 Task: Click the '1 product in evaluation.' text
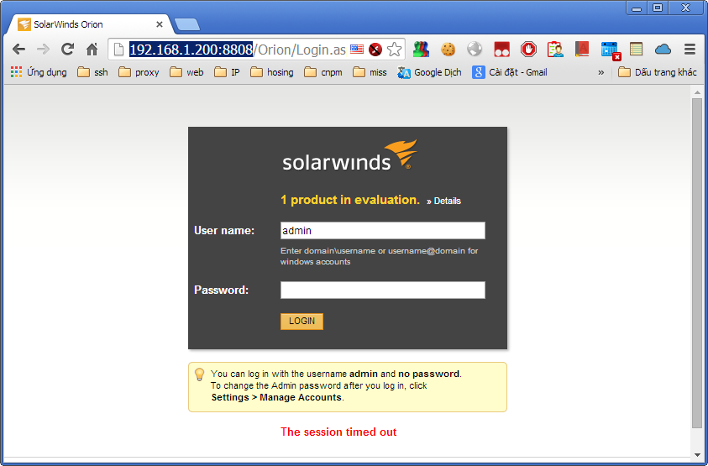pos(350,200)
